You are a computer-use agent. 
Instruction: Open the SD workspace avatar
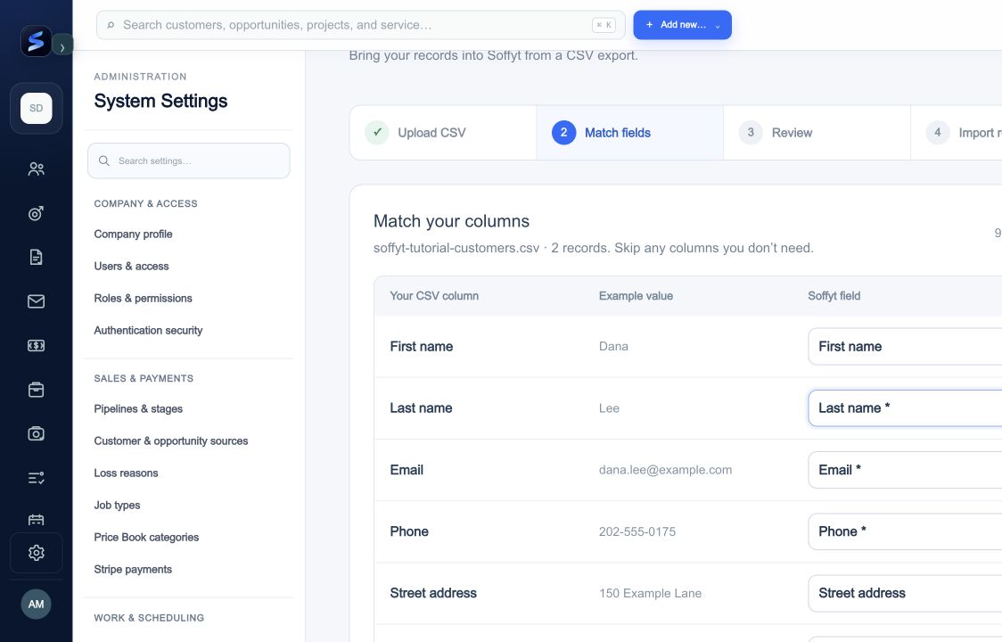[x=36, y=108]
